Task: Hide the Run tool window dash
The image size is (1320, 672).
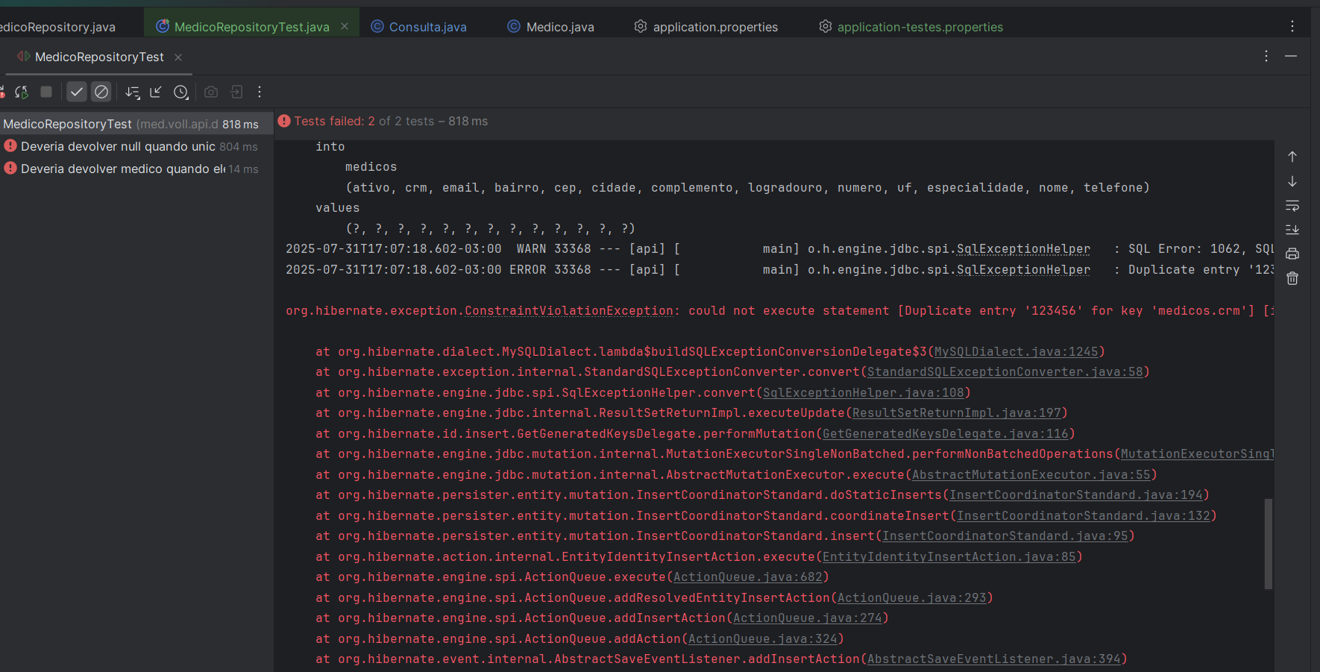Action: click(1291, 56)
